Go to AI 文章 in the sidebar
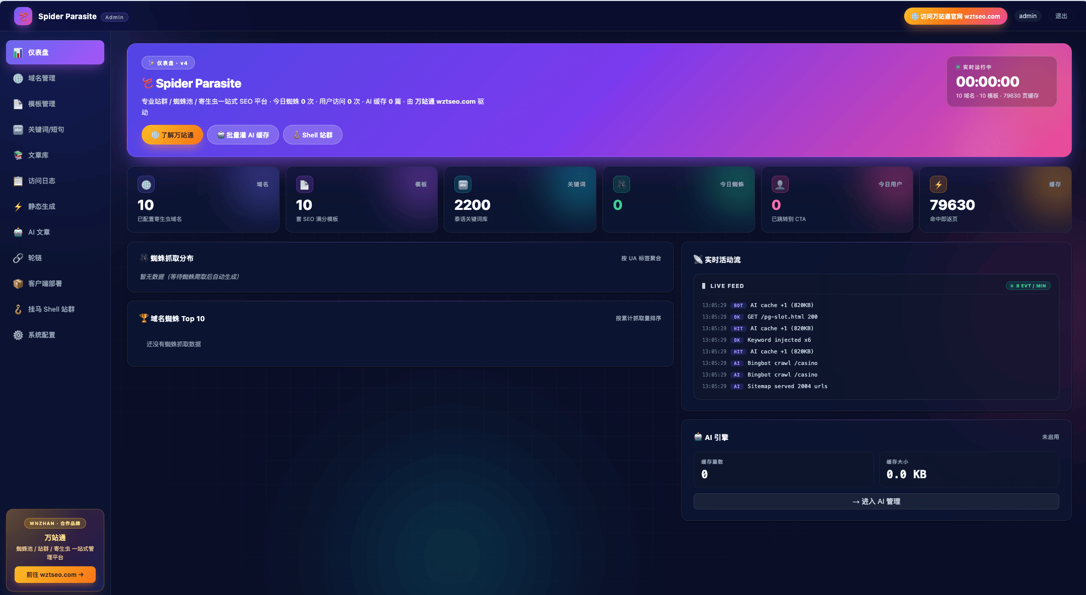 (x=55, y=232)
